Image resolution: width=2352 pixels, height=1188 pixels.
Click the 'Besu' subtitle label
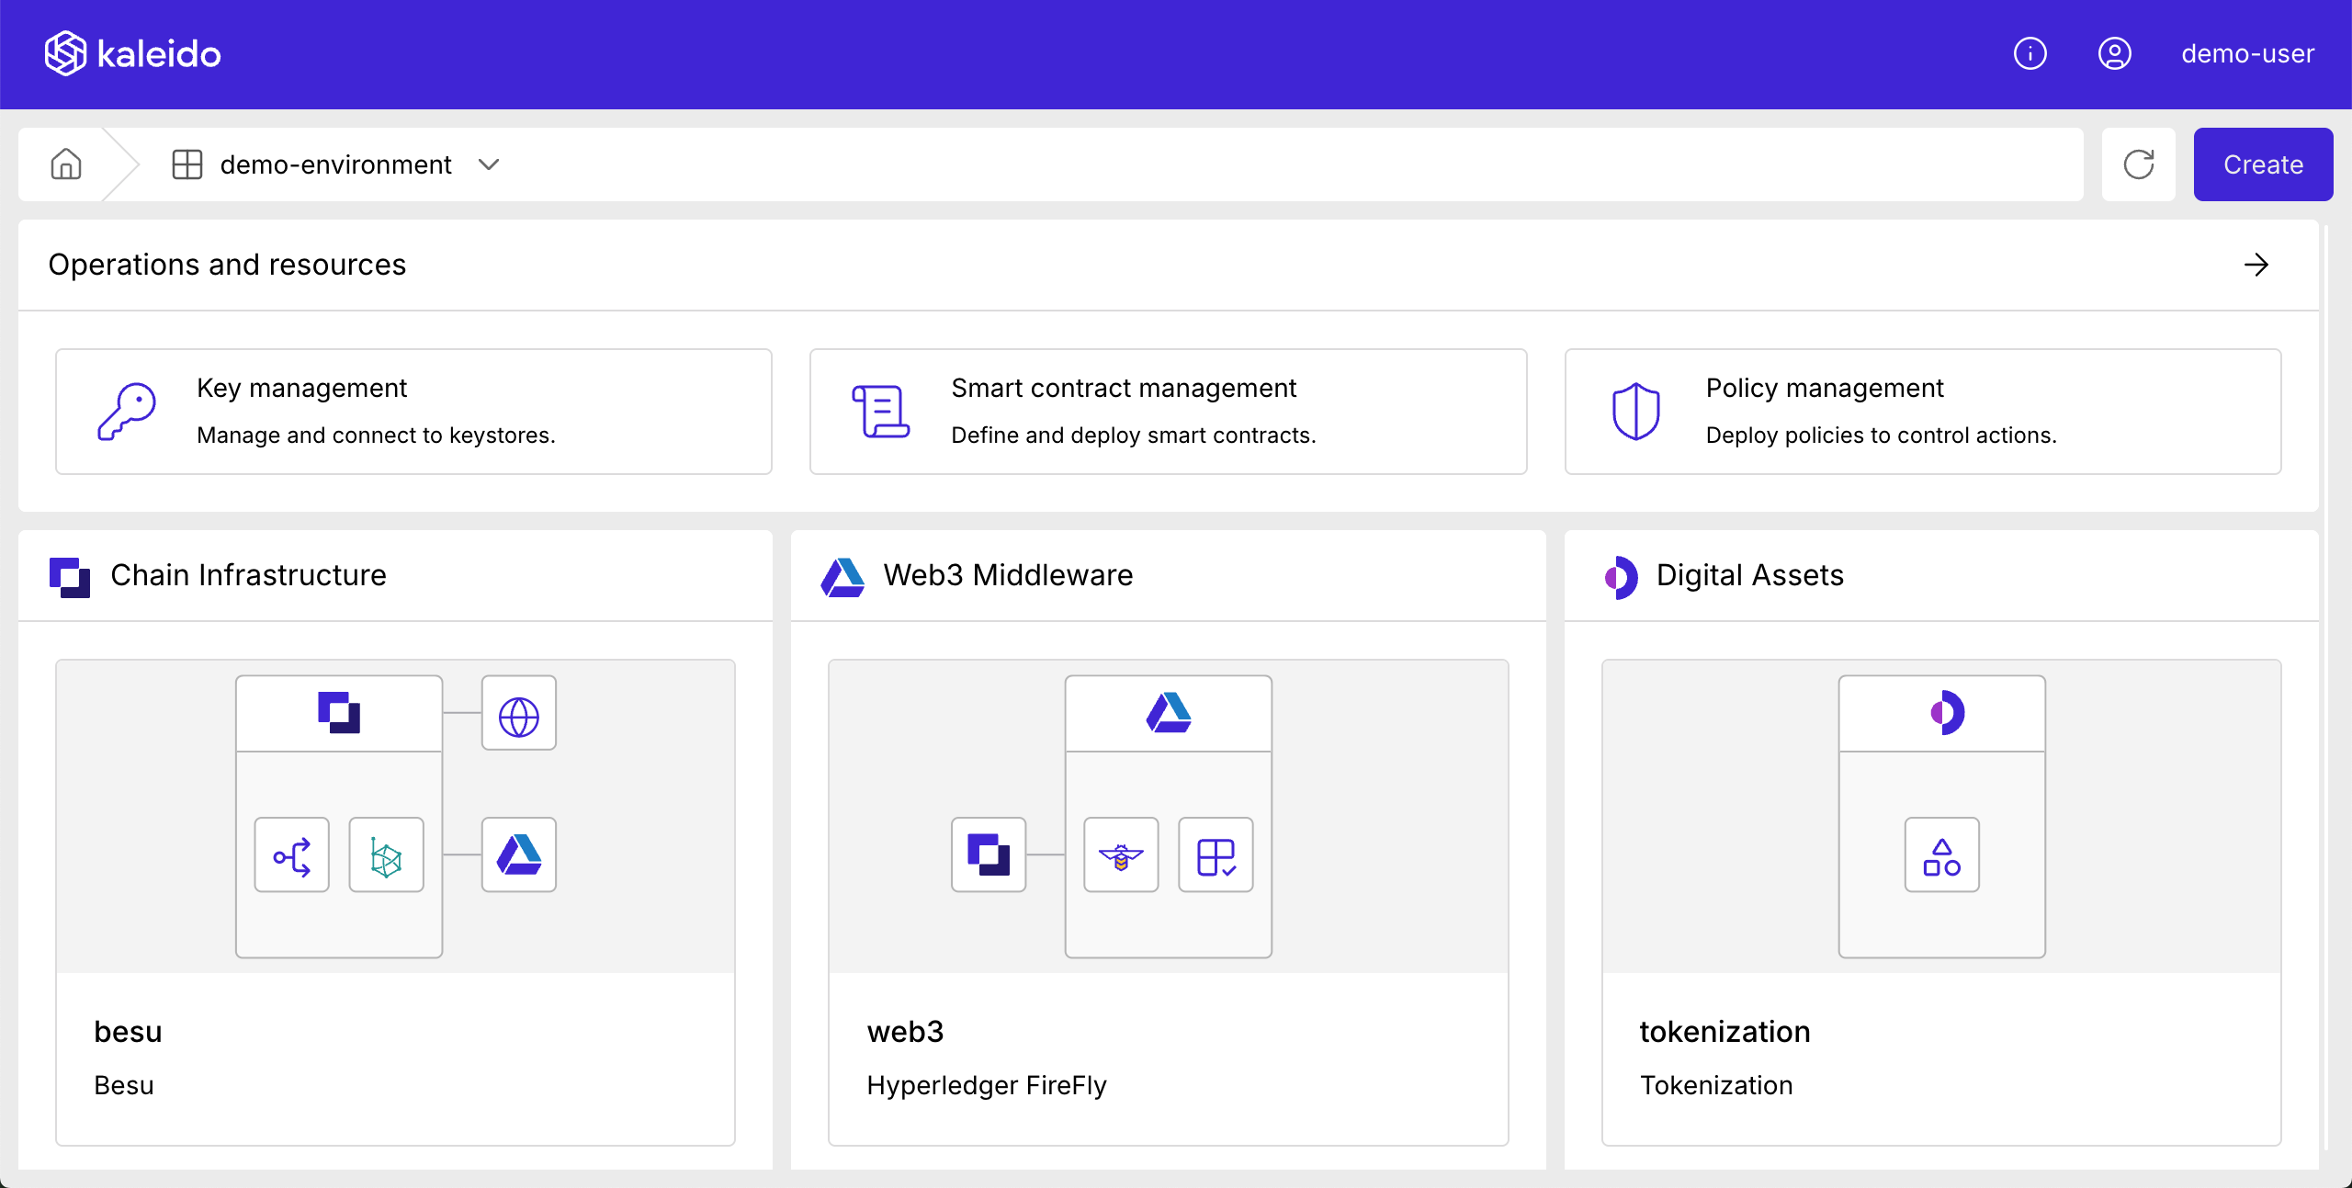click(x=124, y=1086)
